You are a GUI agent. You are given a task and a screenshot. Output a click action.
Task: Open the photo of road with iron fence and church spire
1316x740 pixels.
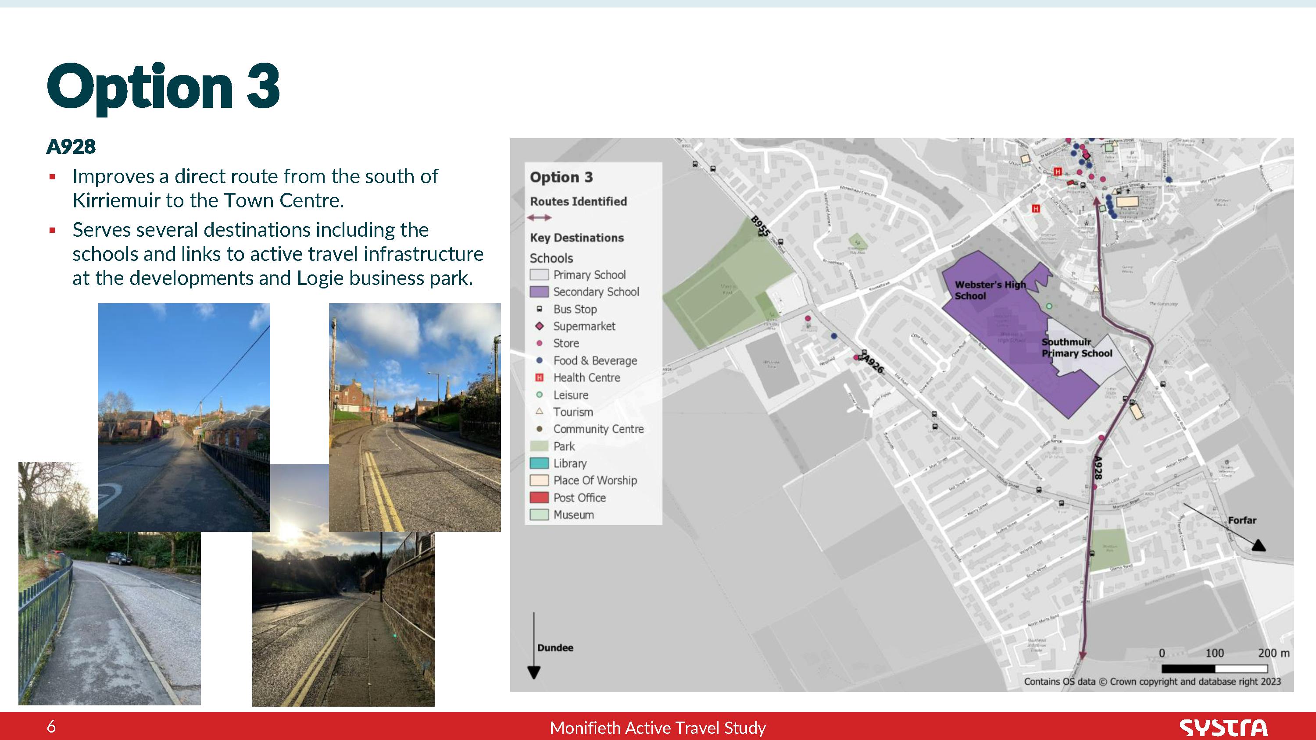pyautogui.click(x=184, y=417)
